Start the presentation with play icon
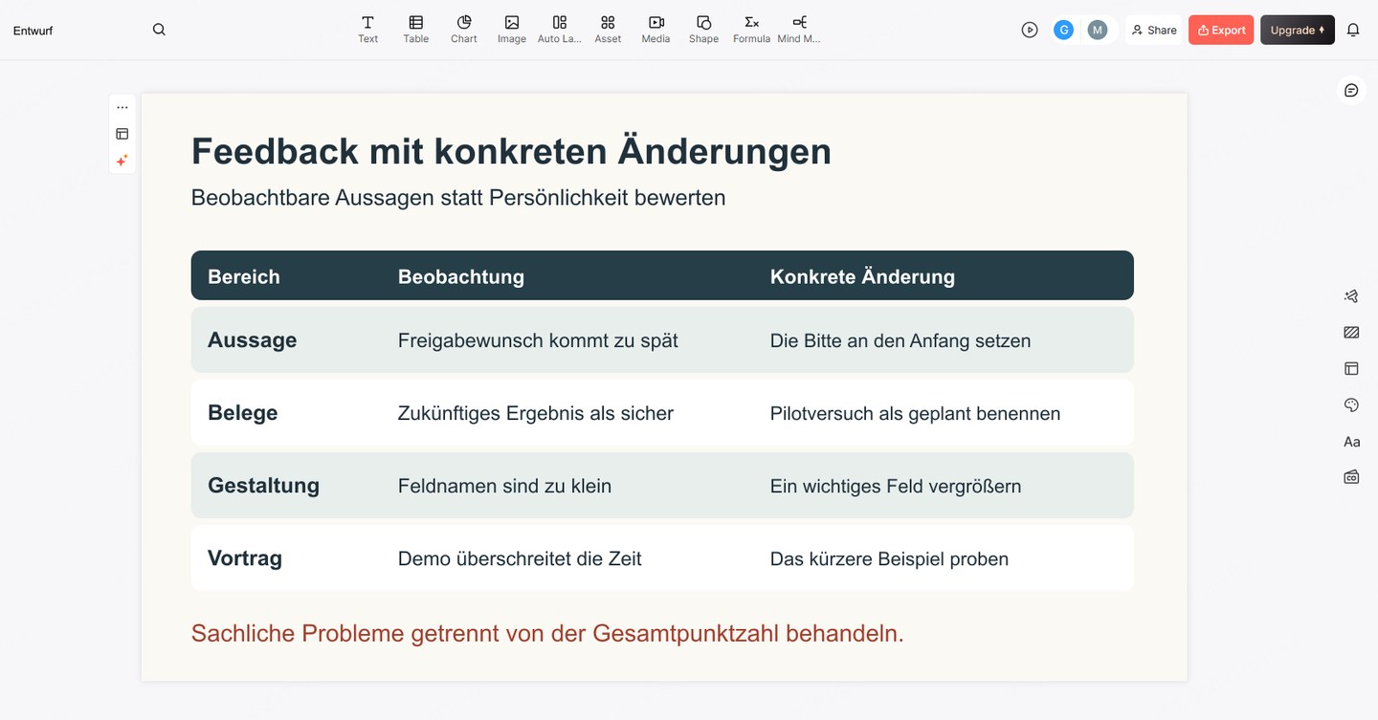Screen dimensions: 1378x720 click(1030, 30)
